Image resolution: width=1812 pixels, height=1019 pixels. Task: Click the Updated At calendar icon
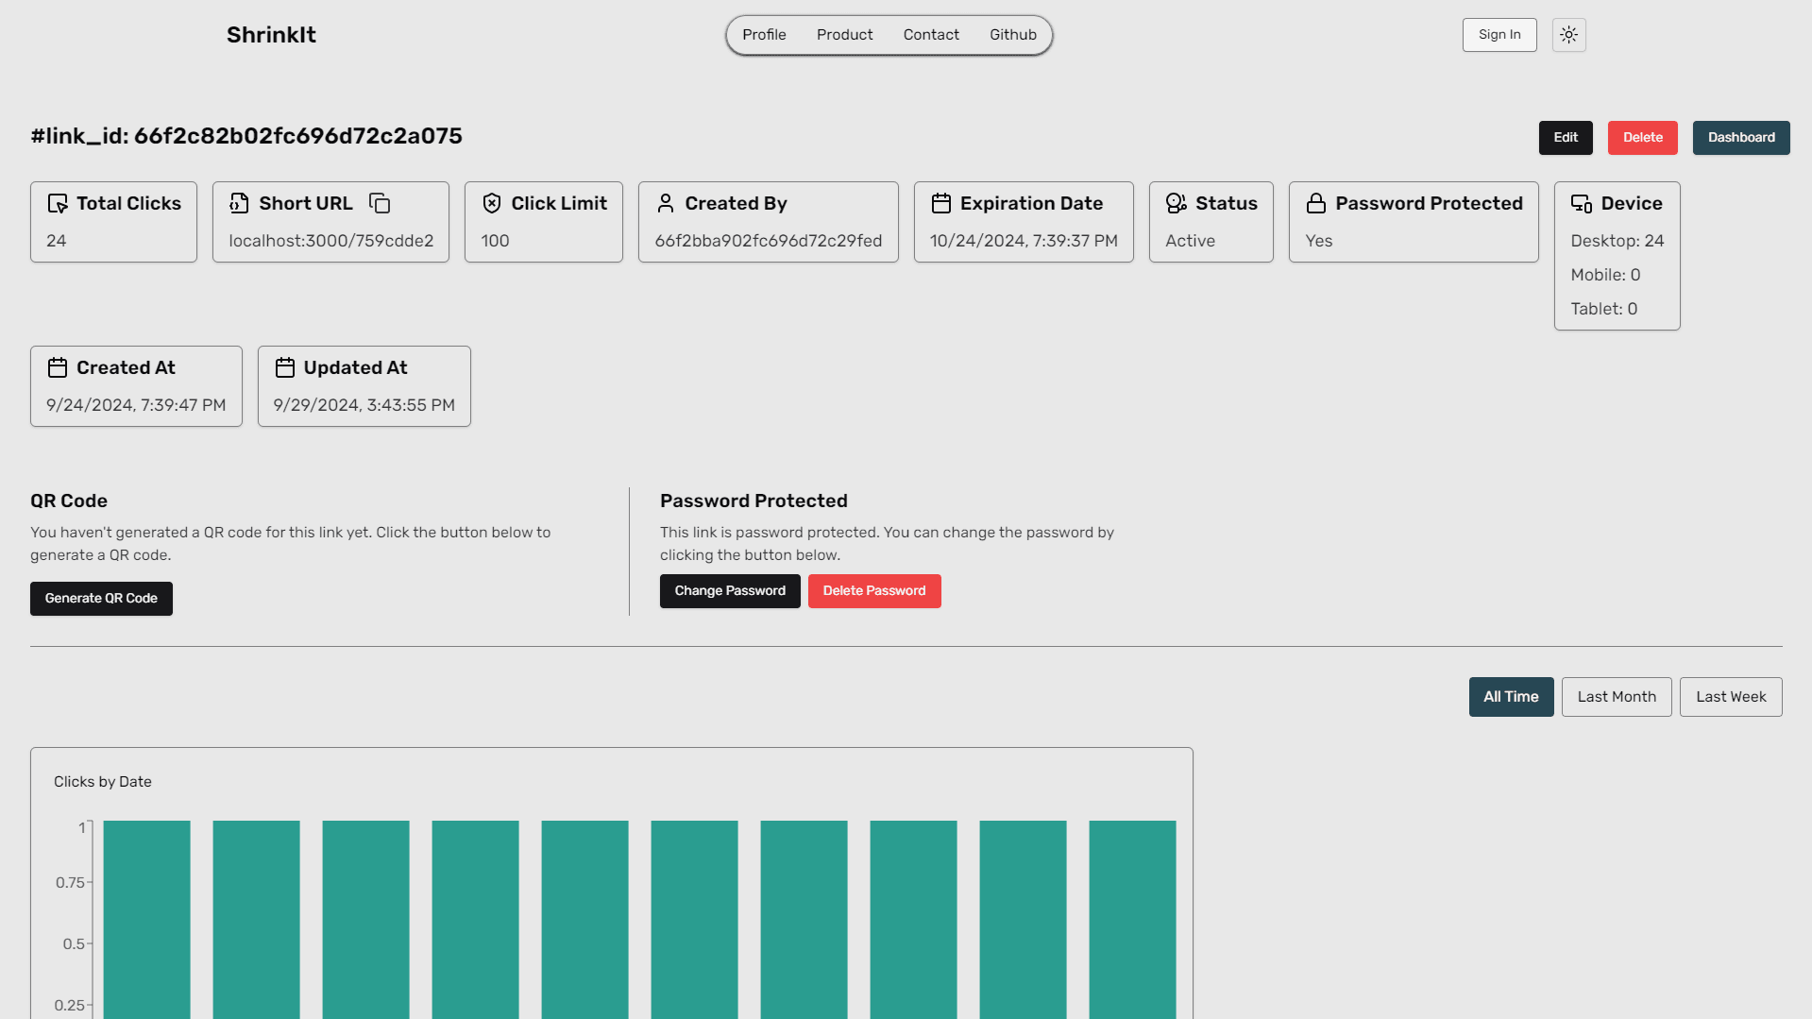285,367
